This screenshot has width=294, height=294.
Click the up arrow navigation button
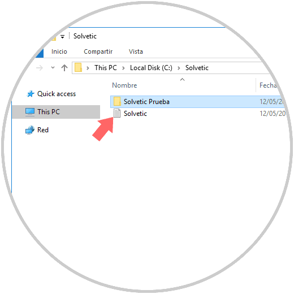(64, 68)
